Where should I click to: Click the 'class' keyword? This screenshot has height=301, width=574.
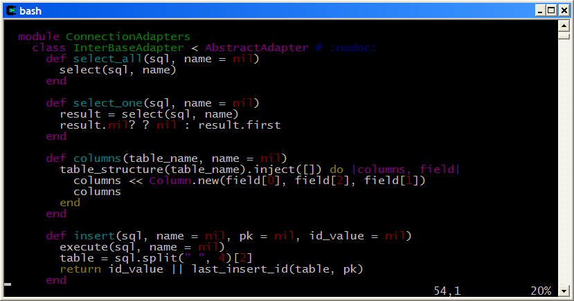[48, 48]
